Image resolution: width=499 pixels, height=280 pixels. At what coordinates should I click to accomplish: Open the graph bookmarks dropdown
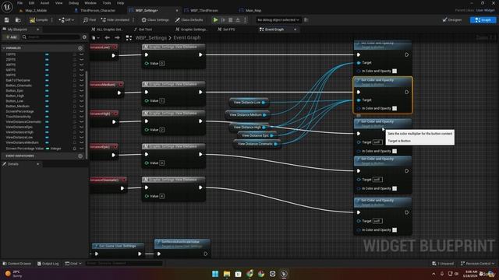pos(95,38)
